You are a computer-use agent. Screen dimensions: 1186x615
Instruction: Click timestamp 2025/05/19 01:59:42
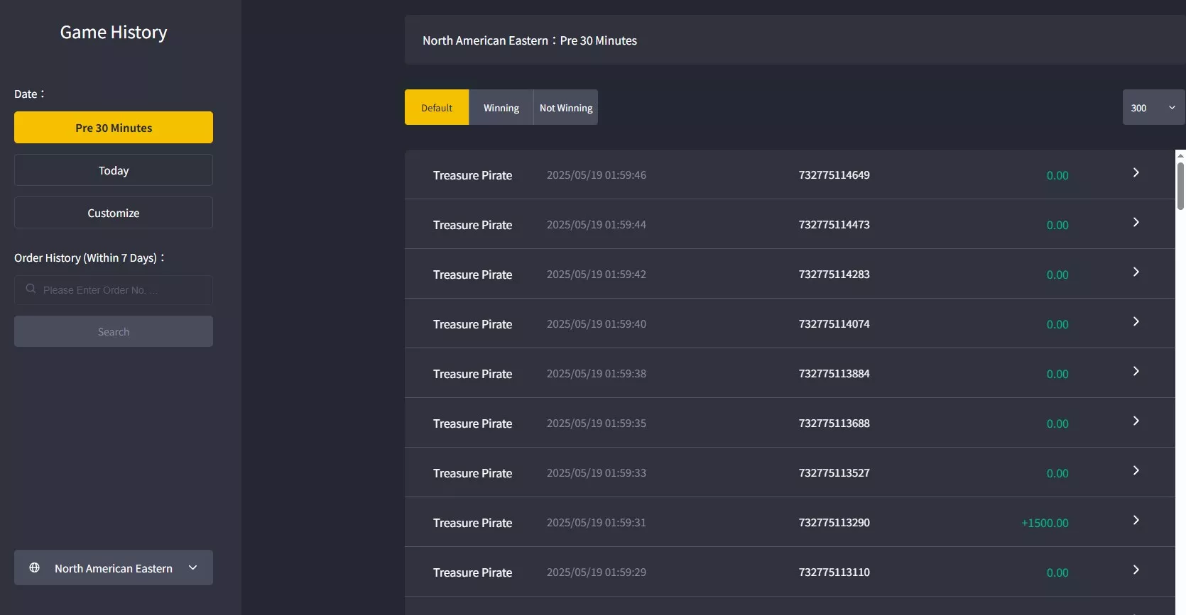click(597, 275)
